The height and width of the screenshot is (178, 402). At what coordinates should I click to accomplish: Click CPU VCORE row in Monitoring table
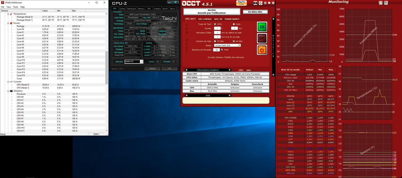pyautogui.click(x=306, y=118)
